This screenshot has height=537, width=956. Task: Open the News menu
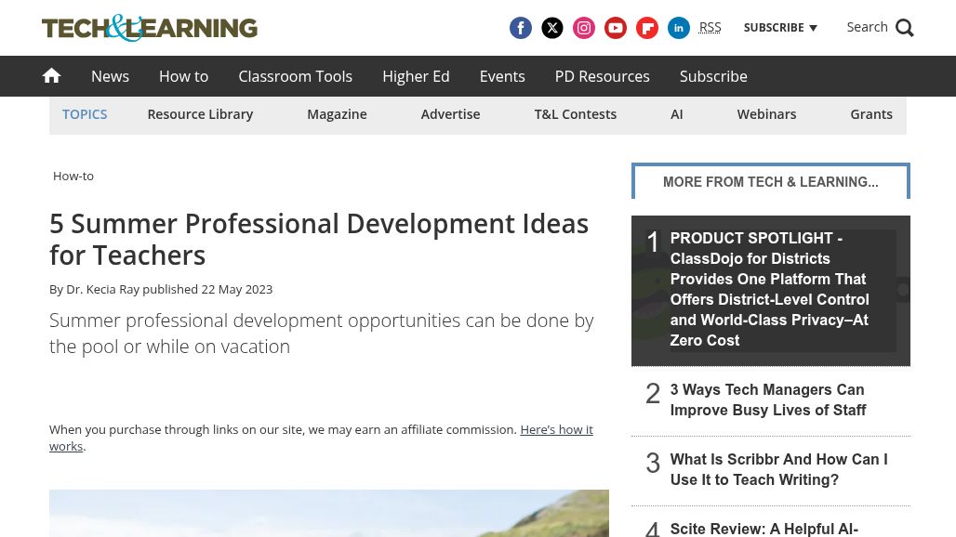pos(111,76)
